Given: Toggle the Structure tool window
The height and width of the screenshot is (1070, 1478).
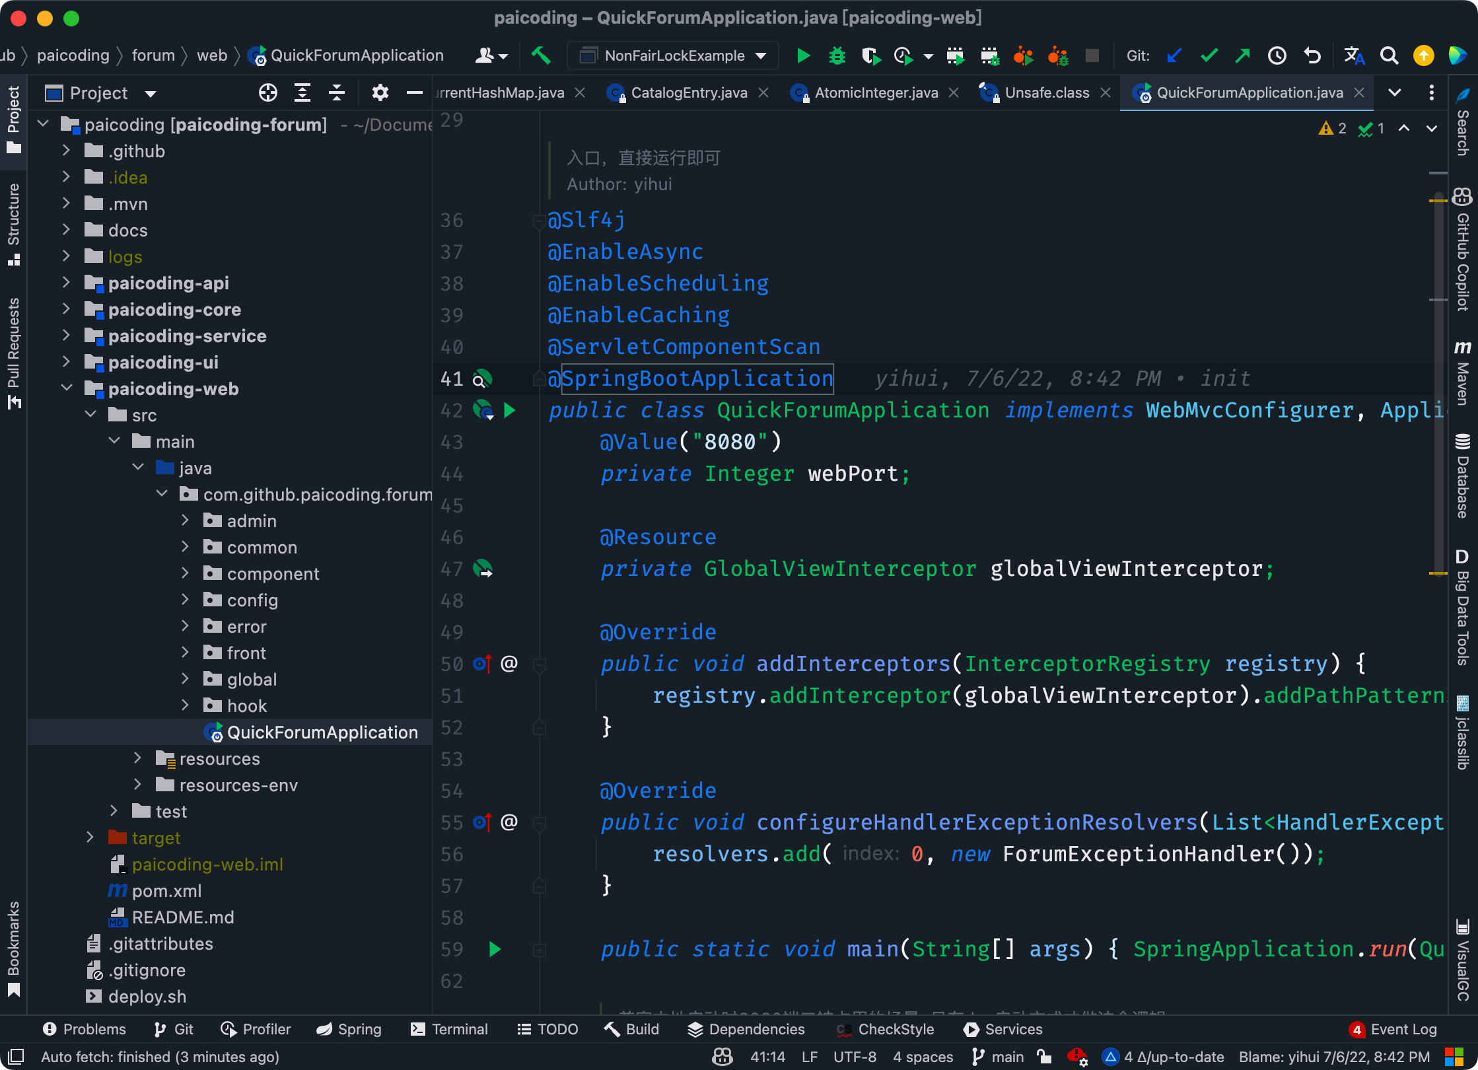Looking at the screenshot, I should tap(13, 225).
